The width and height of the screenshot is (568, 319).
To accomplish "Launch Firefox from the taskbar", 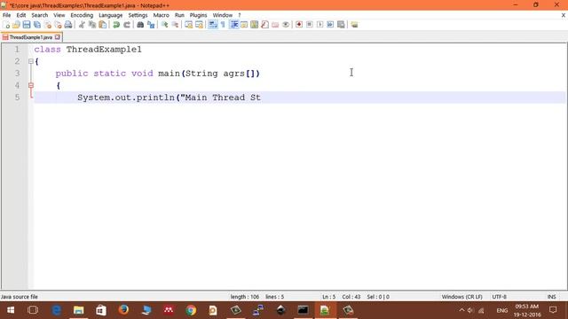I will (x=123, y=310).
